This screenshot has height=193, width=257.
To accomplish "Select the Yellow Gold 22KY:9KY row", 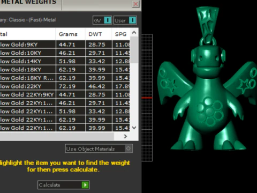I will [65, 94].
